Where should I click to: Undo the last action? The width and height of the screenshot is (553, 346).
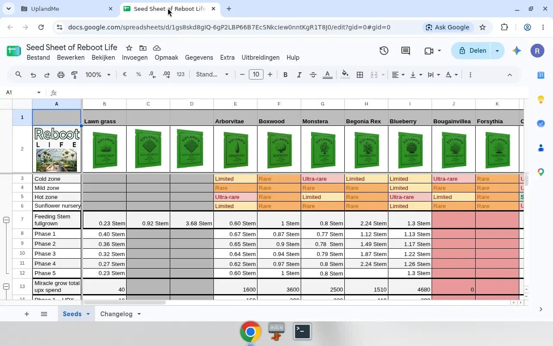coord(33,75)
